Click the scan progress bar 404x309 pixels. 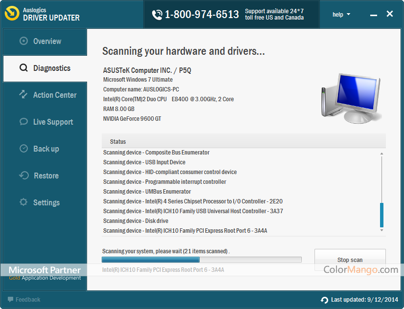(x=202, y=260)
